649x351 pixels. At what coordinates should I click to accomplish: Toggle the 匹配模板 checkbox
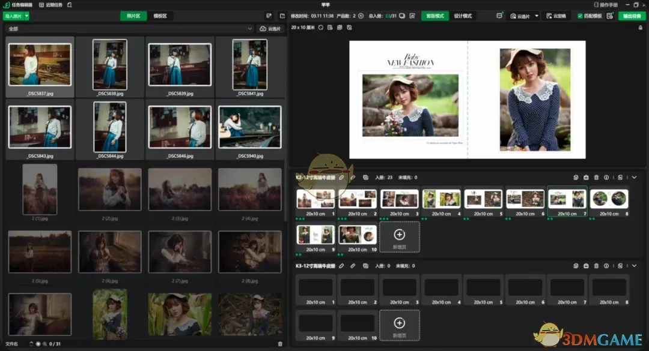point(580,16)
